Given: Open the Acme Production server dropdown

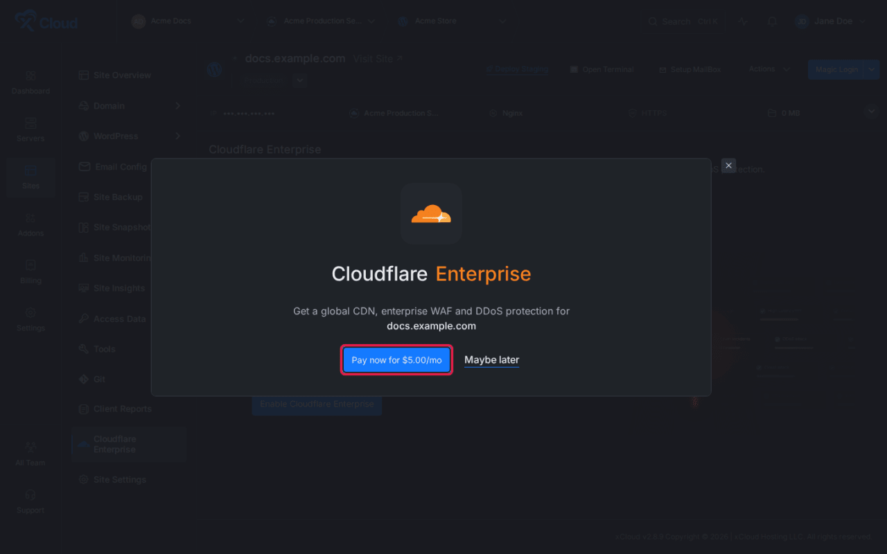Looking at the screenshot, I should pos(321,21).
